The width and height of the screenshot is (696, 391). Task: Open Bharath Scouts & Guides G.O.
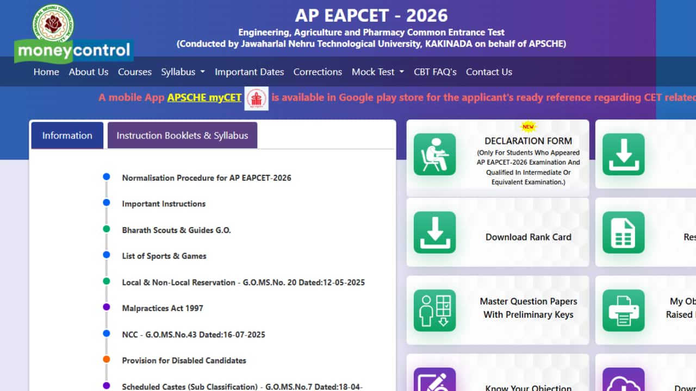(x=177, y=230)
